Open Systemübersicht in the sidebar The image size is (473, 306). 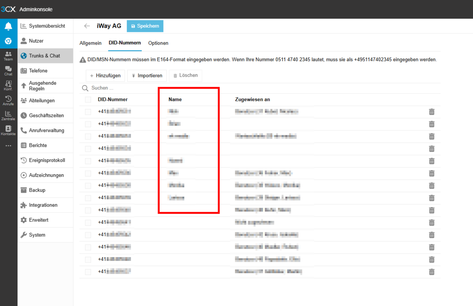point(45,26)
